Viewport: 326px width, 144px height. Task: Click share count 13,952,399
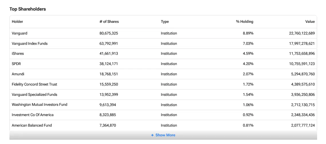(x=109, y=94)
